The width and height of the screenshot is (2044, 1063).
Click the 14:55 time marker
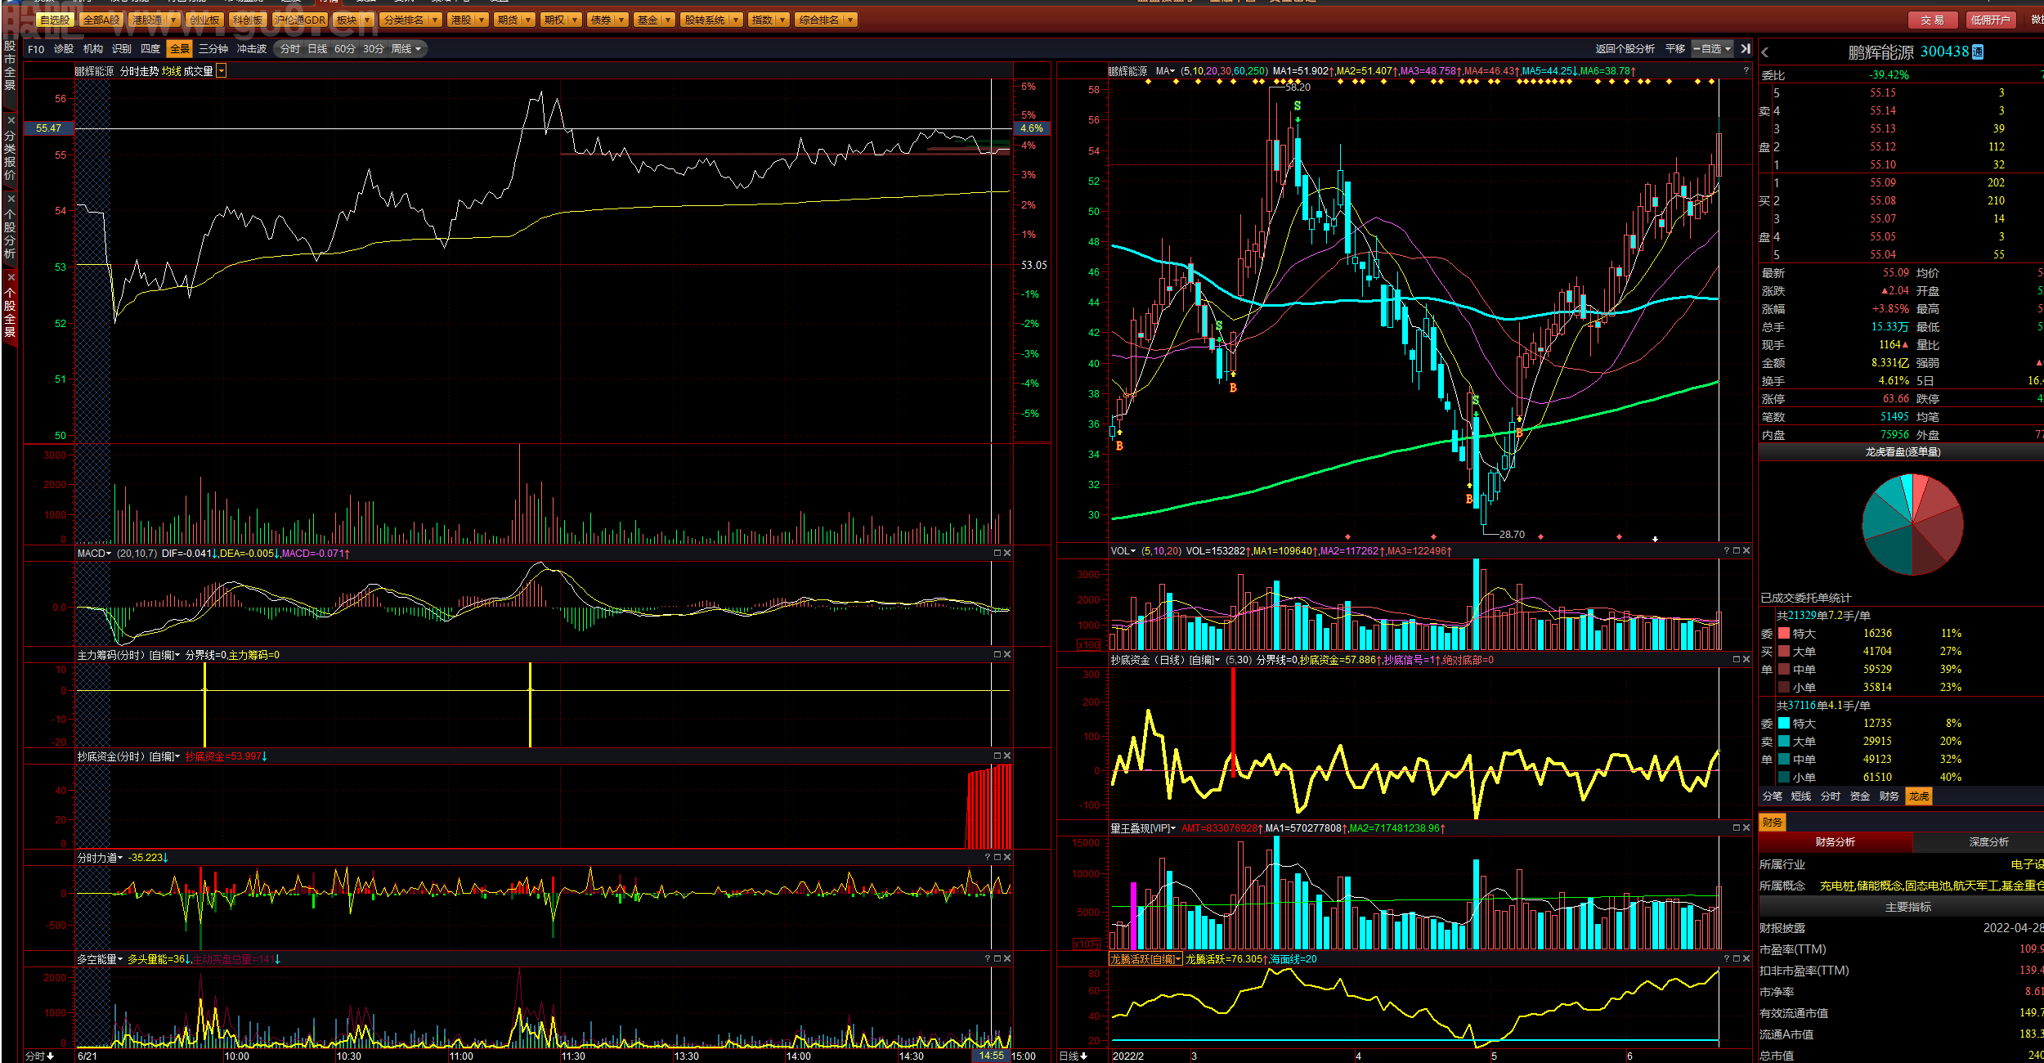[991, 1056]
